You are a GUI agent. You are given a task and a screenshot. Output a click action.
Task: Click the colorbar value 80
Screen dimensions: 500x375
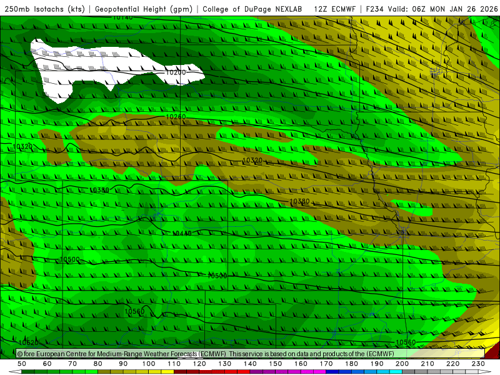(x=98, y=364)
